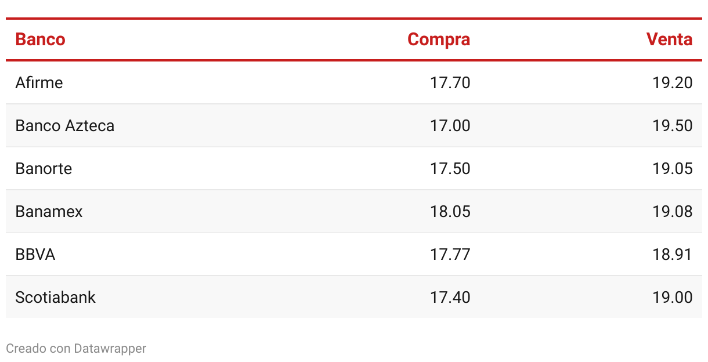The image size is (708, 362).
Task: Select the BBVA bank name
Action: (35, 254)
